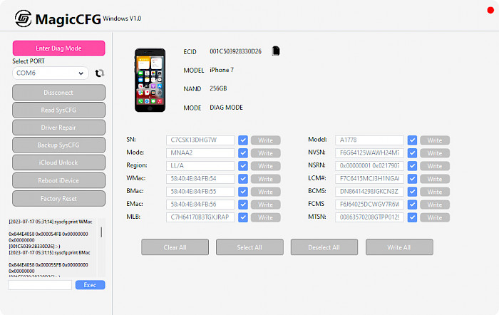Click the Write All button

399,247
